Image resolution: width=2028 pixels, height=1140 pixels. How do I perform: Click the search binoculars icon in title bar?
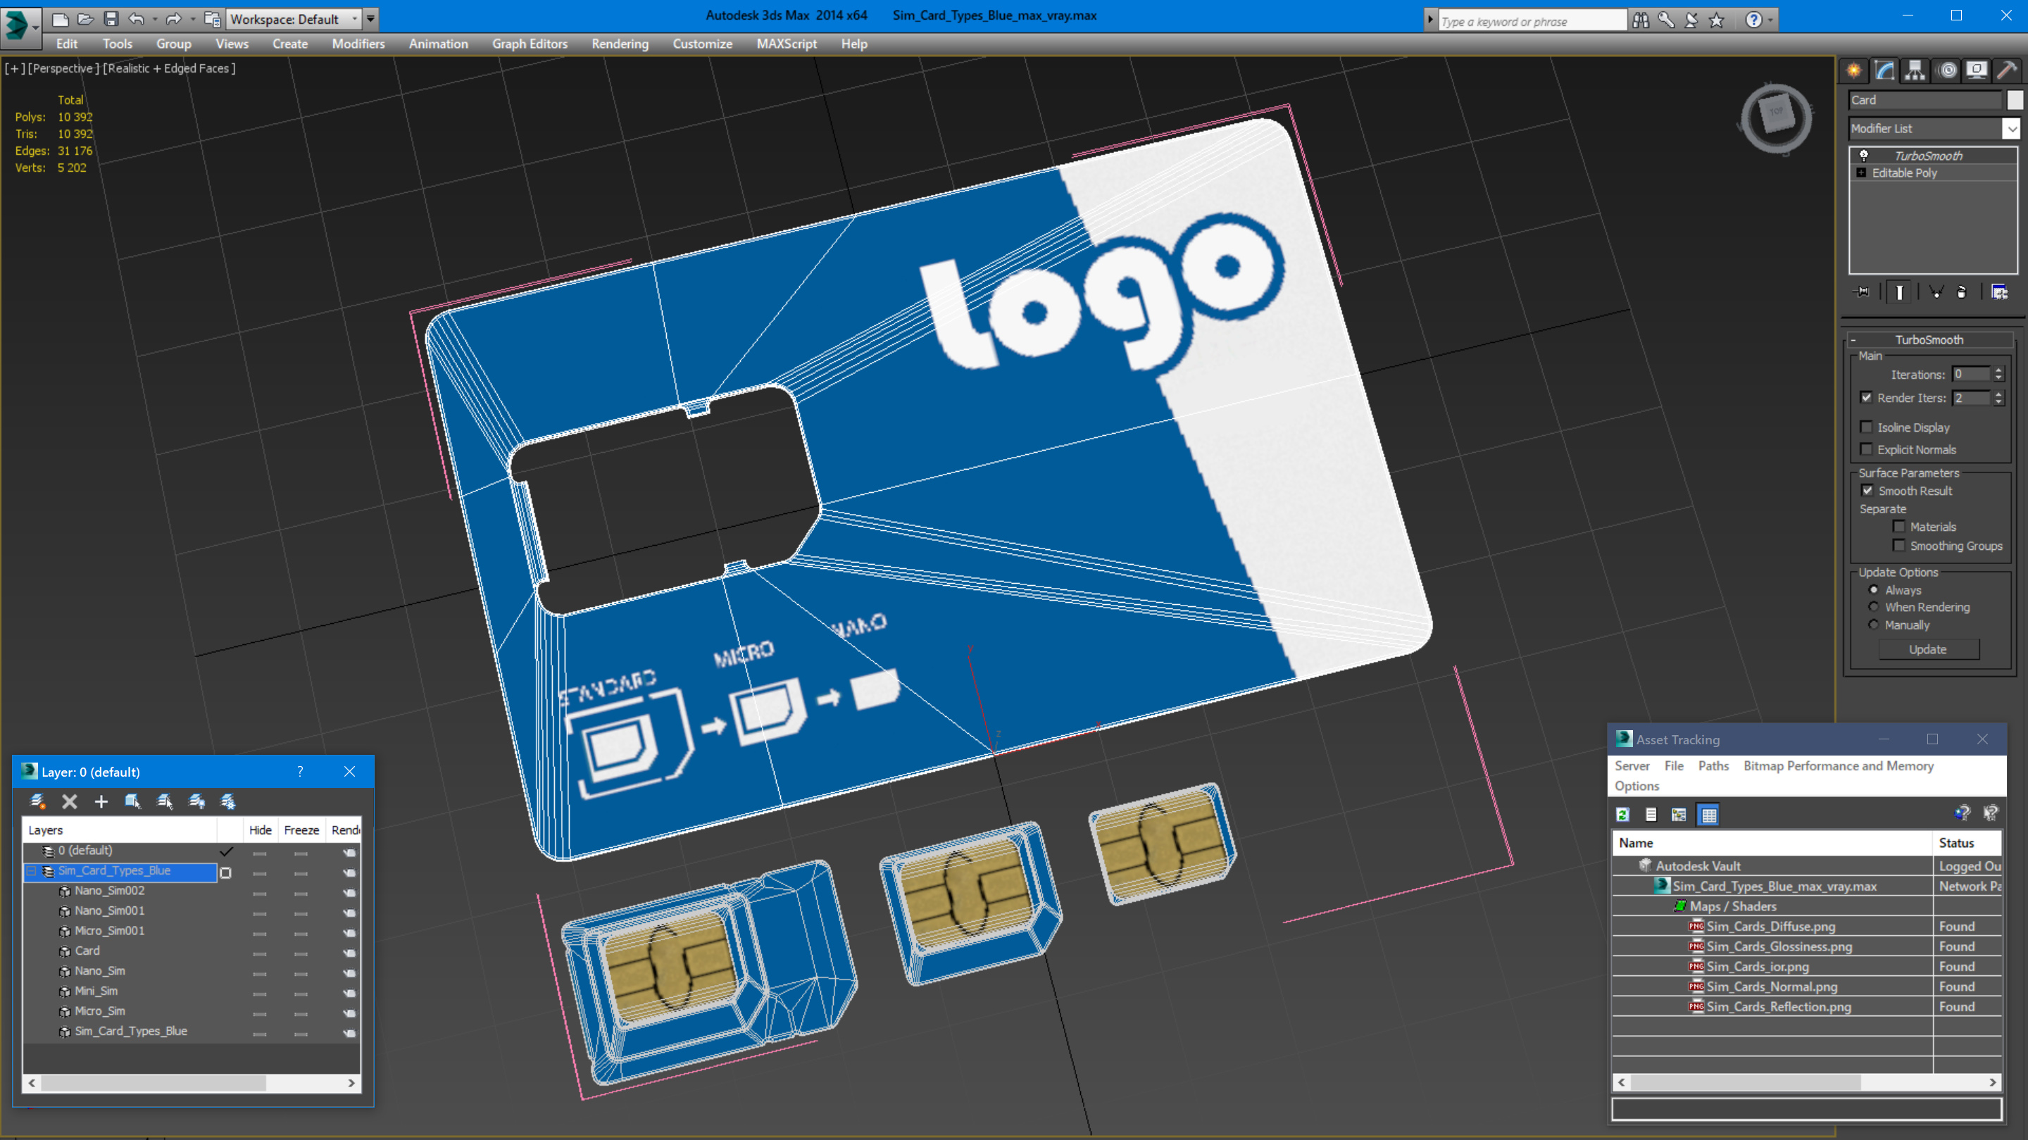tap(1641, 20)
